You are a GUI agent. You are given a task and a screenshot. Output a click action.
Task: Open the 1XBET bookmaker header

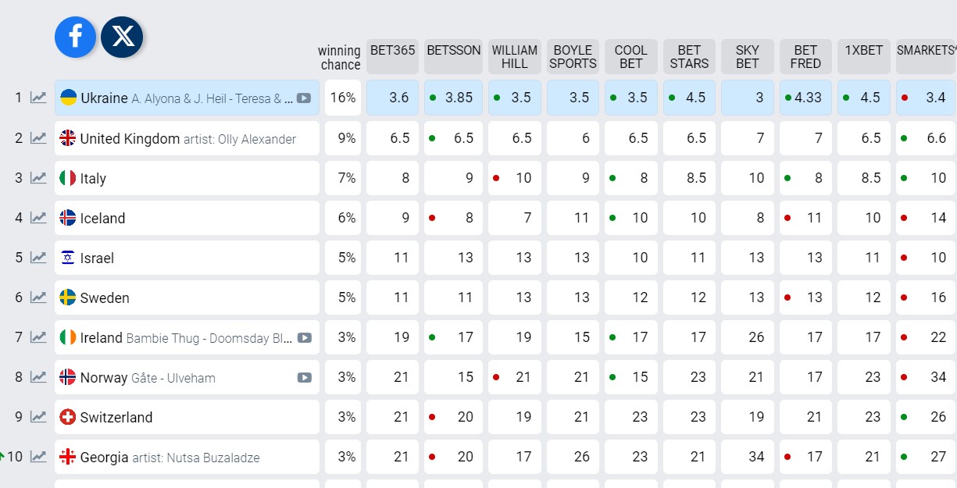pyautogui.click(x=863, y=56)
